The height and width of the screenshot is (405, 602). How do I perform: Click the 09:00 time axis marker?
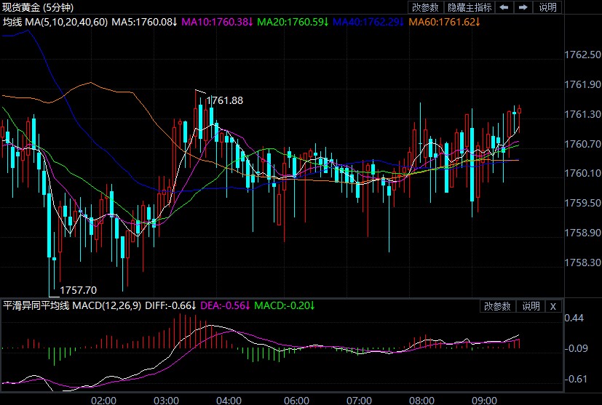point(484,400)
